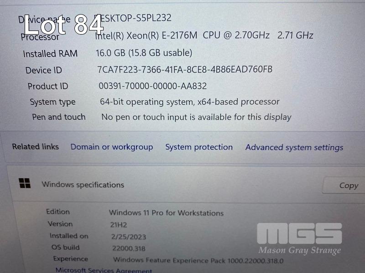Collapse the Windows specifications section header
The image size is (365, 273).
(x=186, y=185)
